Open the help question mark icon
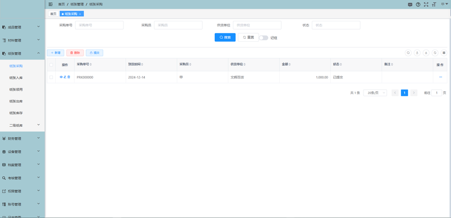Viewport: 451px width, 218px height. 418,5
